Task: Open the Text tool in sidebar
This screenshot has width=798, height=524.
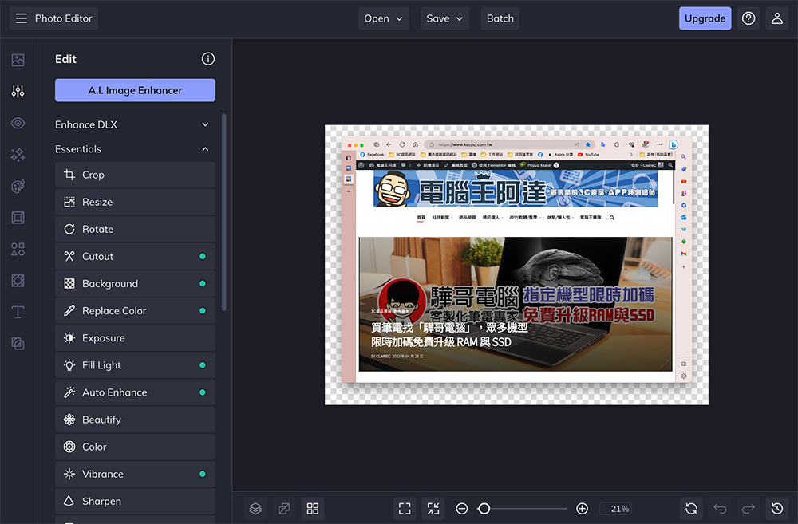Action: tap(18, 312)
